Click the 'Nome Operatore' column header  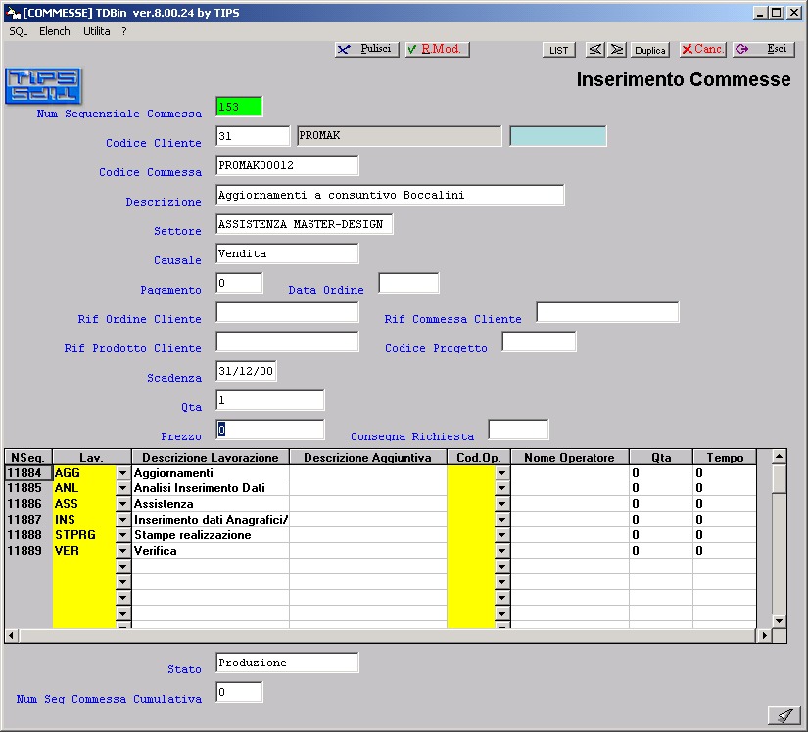[569, 457]
